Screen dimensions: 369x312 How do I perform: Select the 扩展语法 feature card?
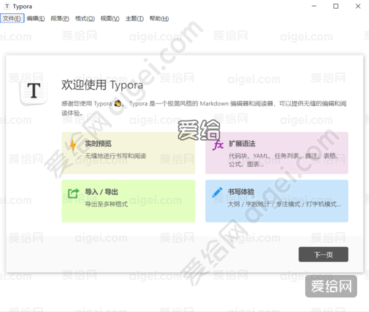click(277, 153)
